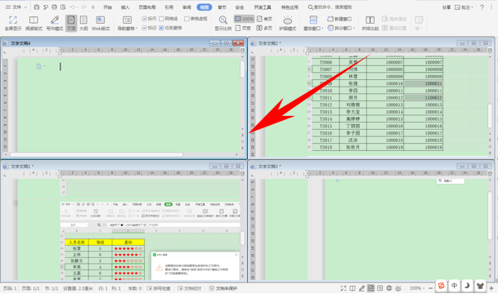This screenshot has width=498, height=294.
Task: Click the zoom-out minus on status bar slider
Action: click(x=431, y=288)
